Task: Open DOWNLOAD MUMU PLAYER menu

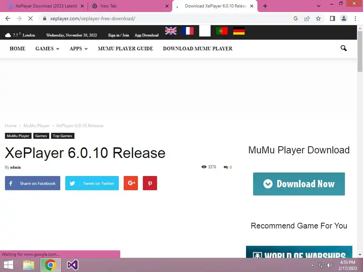Action: tap(198, 49)
